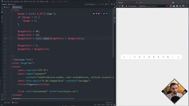Viewport: 189px width, 106px height.
Task: Open the Code menu
Action: 21,1
